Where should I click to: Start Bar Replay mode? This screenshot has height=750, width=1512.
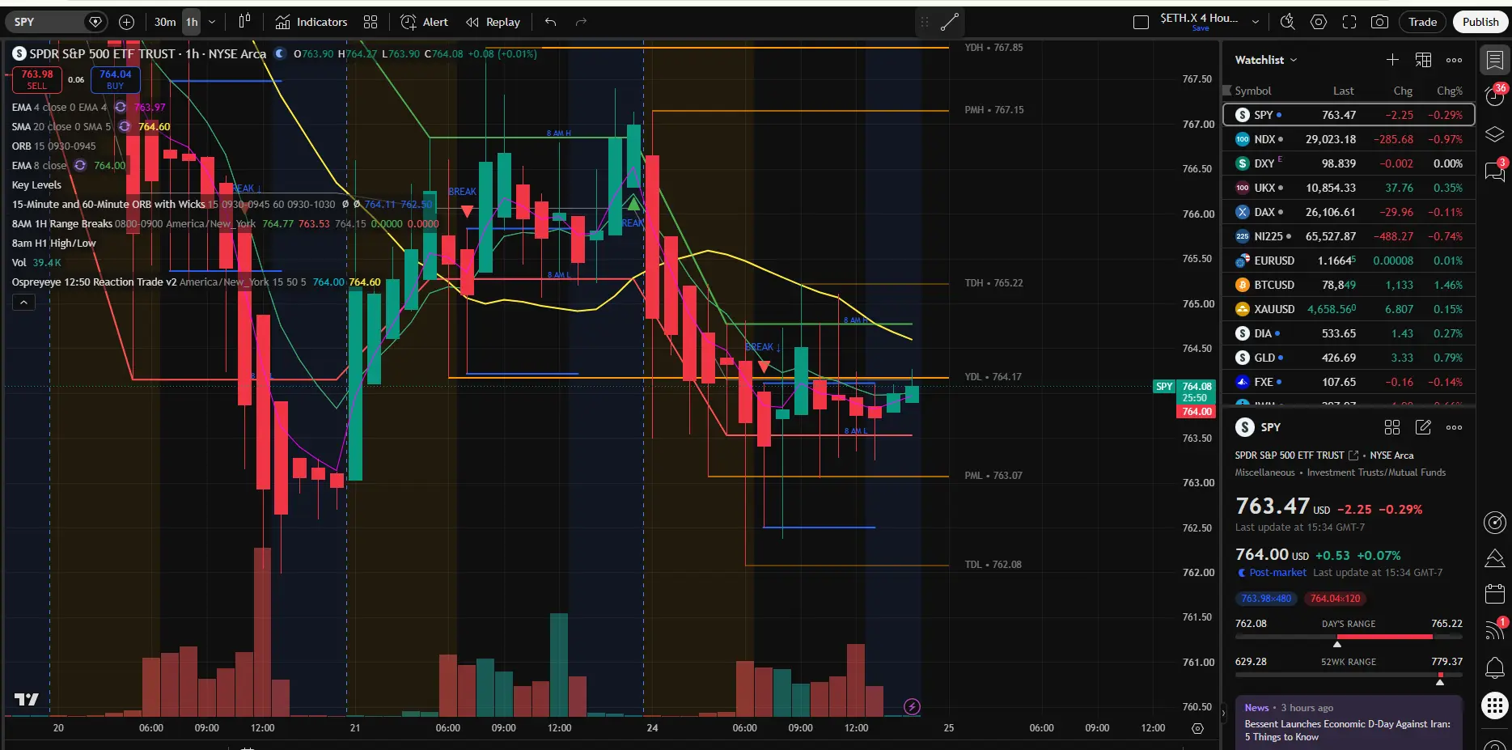tap(493, 22)
